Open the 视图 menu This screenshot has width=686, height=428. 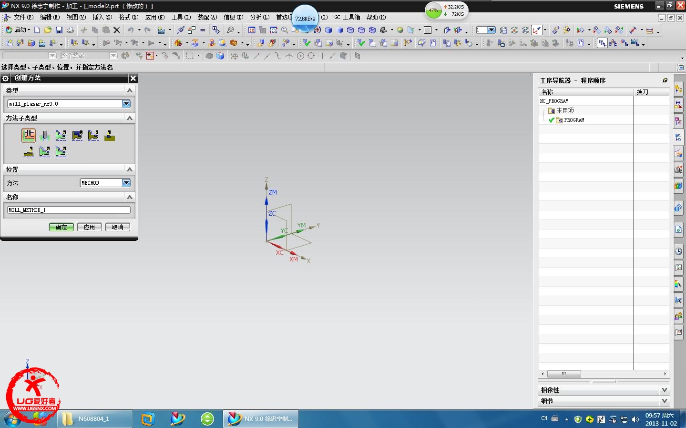(76, 17)
